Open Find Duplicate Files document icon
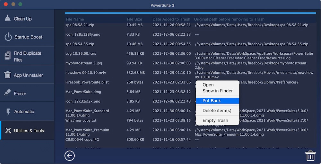The image size is (321, 164). (8, 56)
